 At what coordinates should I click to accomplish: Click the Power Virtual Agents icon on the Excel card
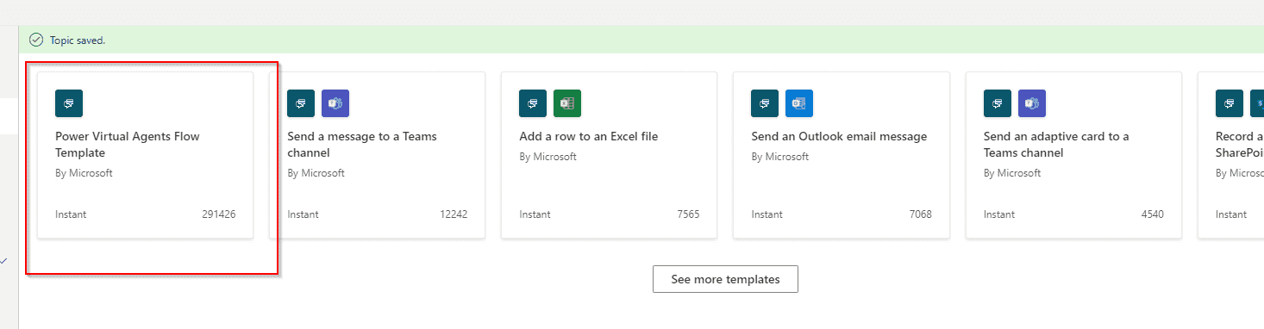coord(533,102)
